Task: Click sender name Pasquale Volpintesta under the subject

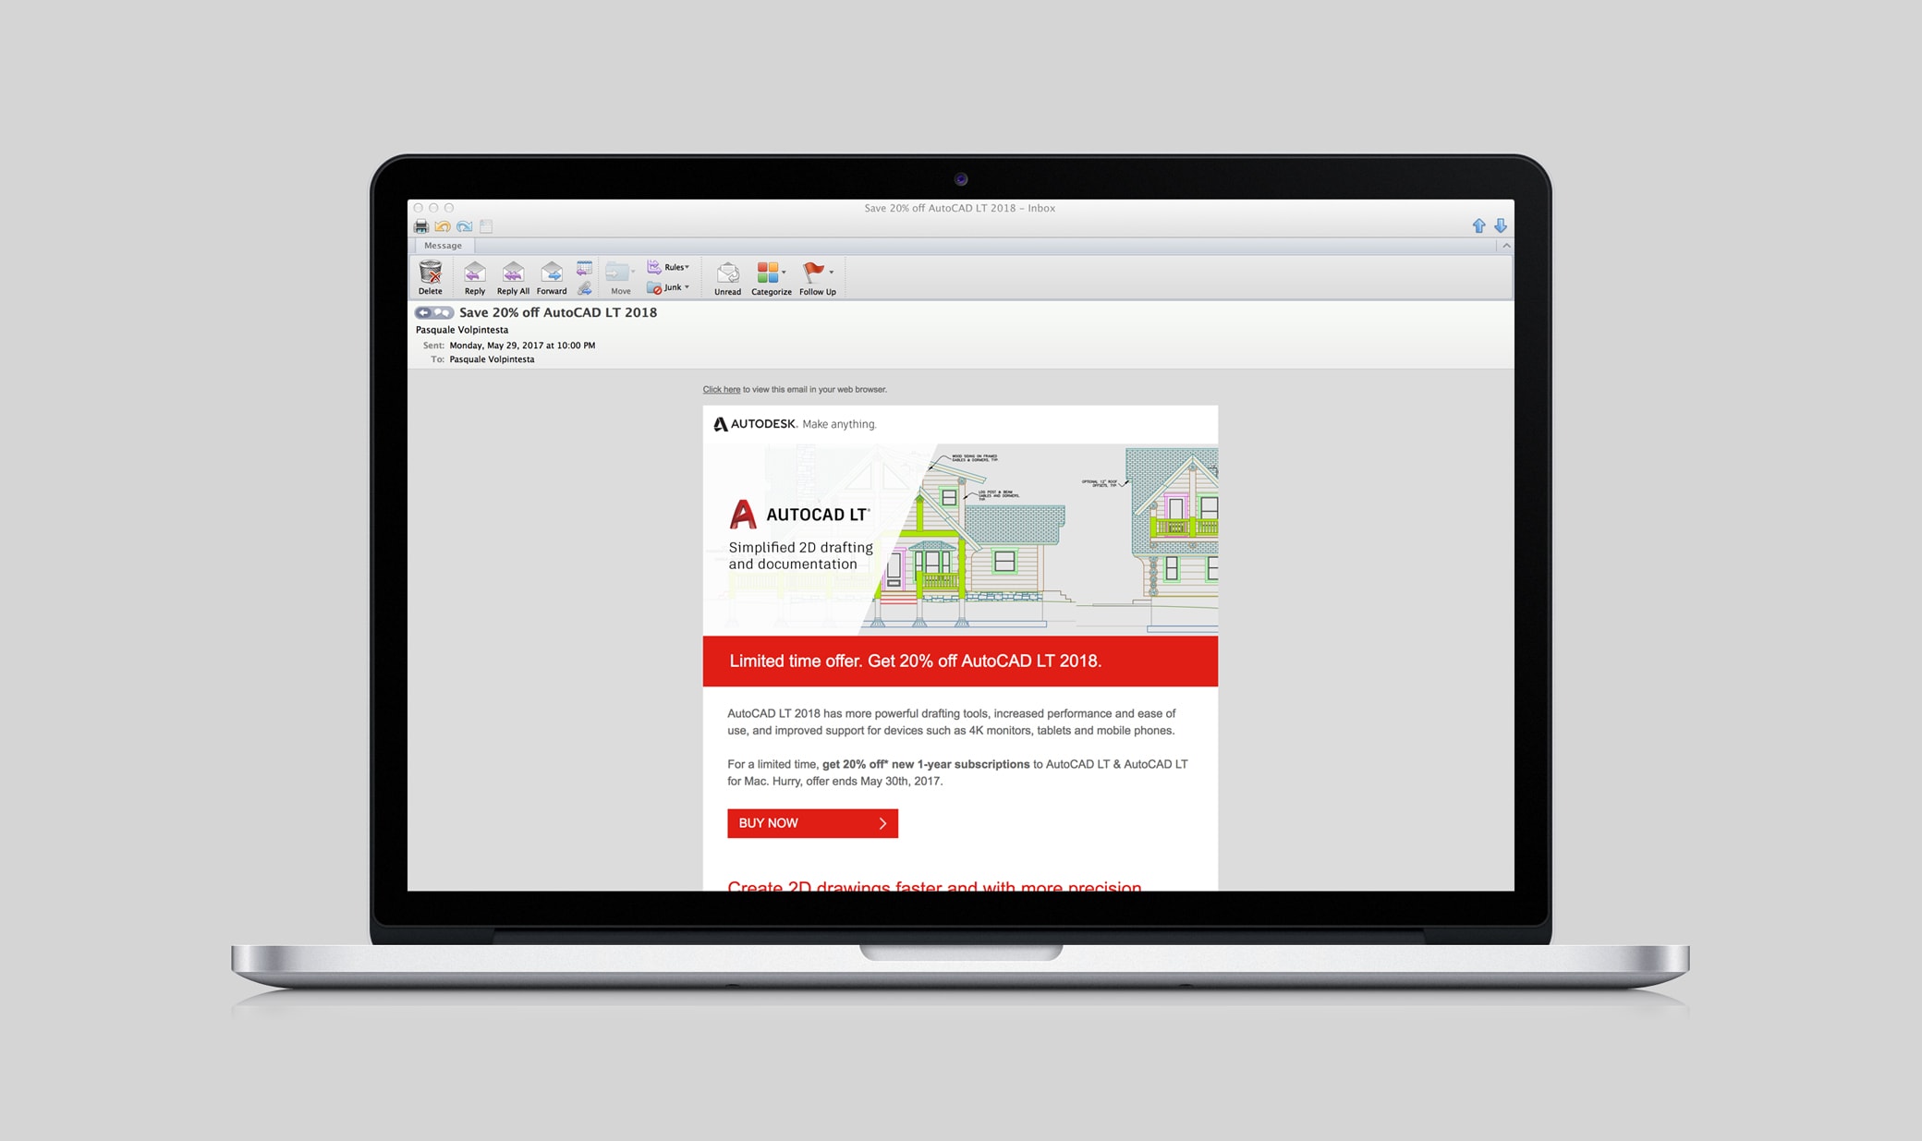Action: [462, 330]
